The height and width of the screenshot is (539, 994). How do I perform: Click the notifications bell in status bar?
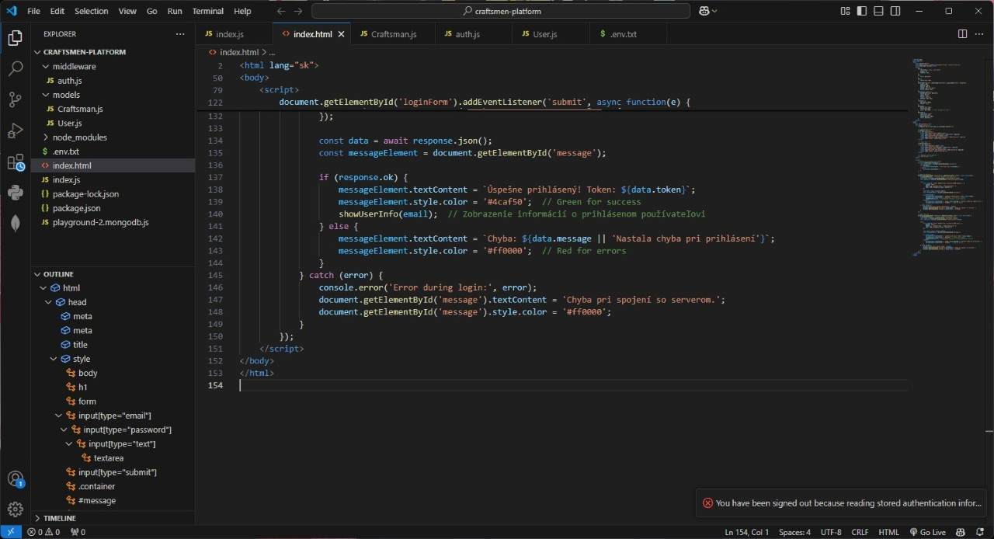click(x=980, y=532)
